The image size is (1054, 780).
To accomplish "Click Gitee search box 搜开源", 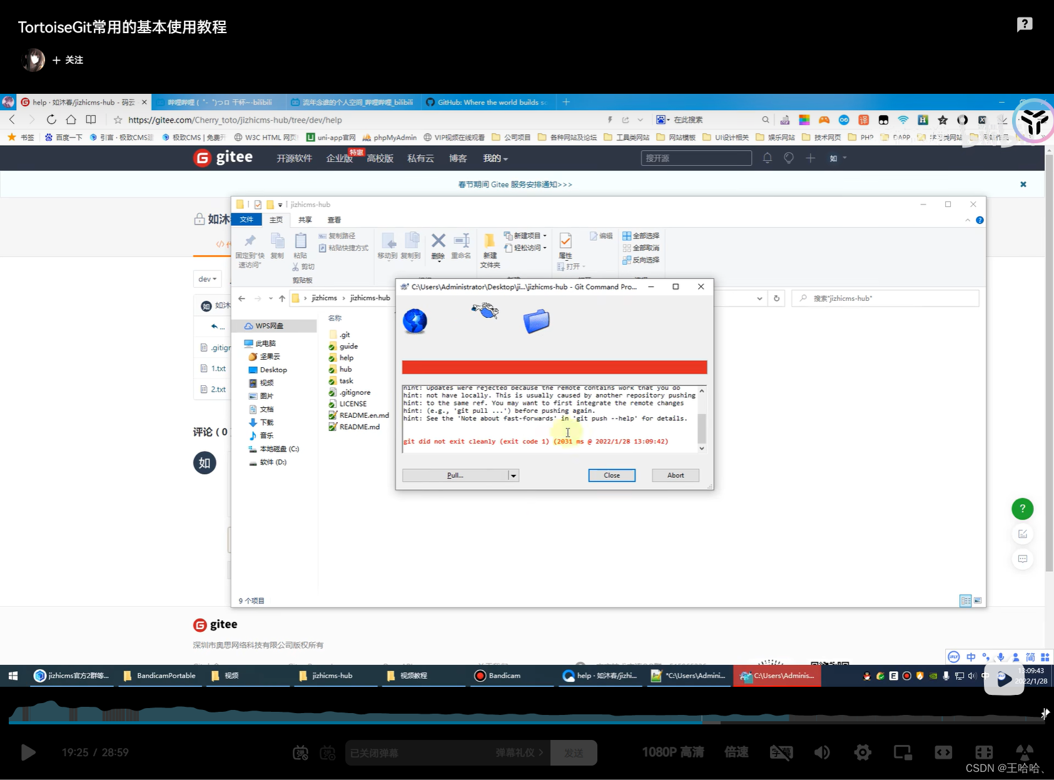I will coord(696,158).
